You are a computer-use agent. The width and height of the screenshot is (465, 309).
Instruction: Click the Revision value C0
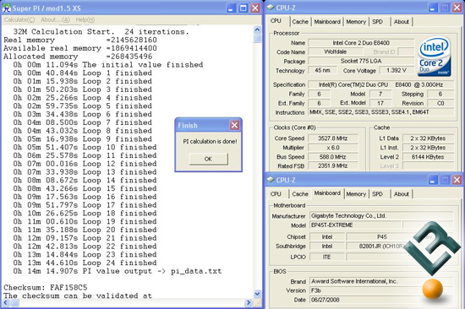point(440,103)
